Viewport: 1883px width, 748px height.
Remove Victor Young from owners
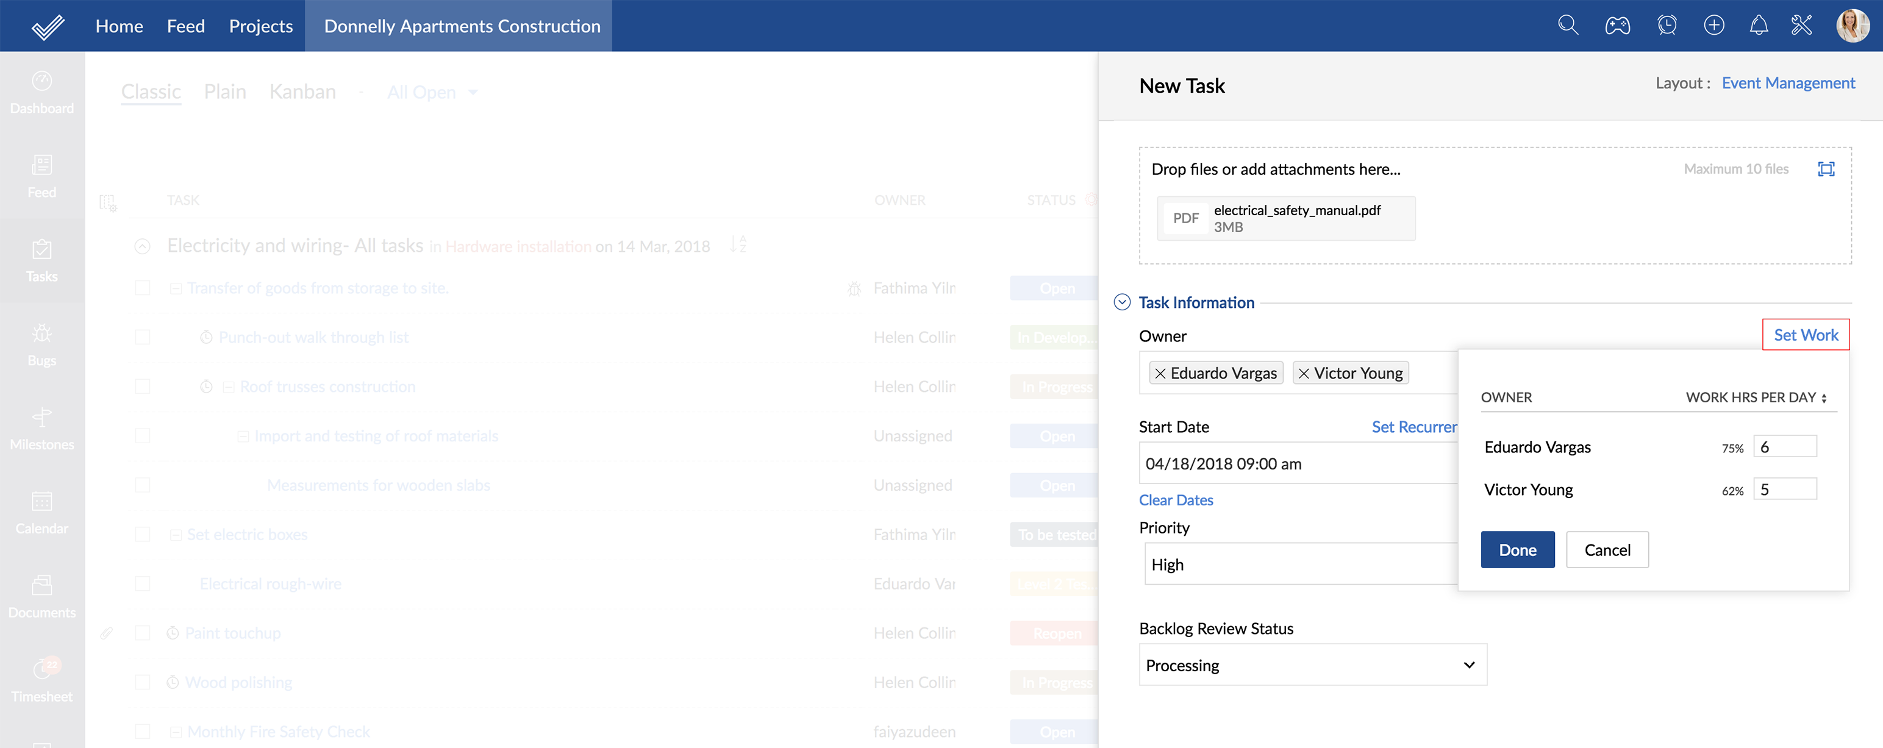click(x=1303, y=373)
